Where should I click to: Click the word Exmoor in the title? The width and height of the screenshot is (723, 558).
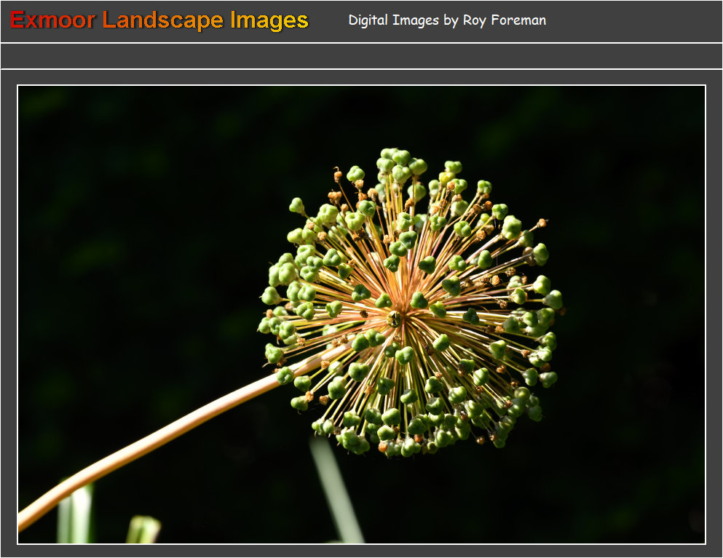(x=52, y=20)
